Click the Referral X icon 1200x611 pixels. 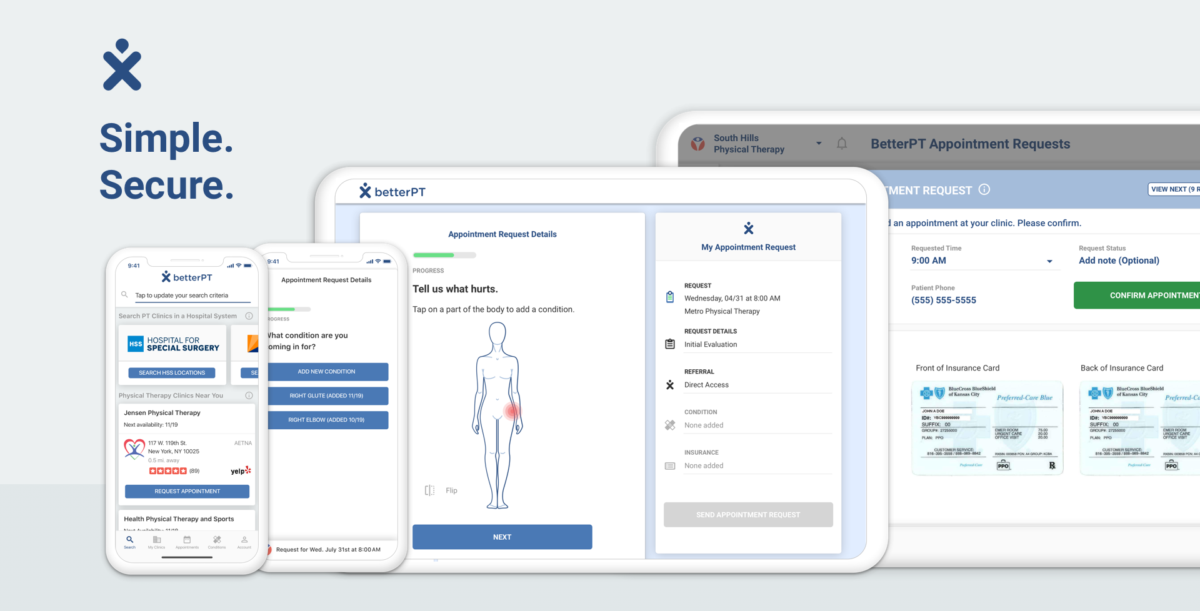[x=670, y=385]
